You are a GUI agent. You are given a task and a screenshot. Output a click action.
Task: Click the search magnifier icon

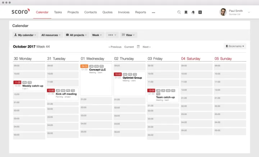click(x=179, y=12)
